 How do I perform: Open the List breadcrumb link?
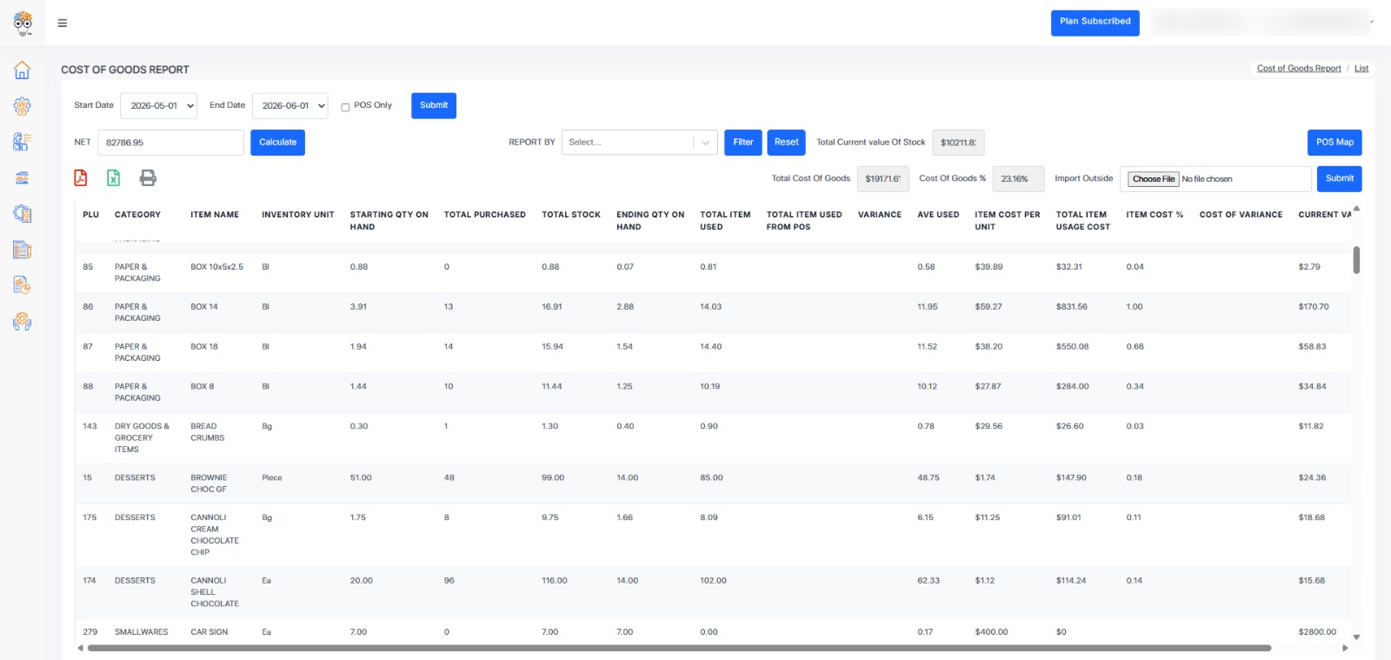pos(1361,69)
